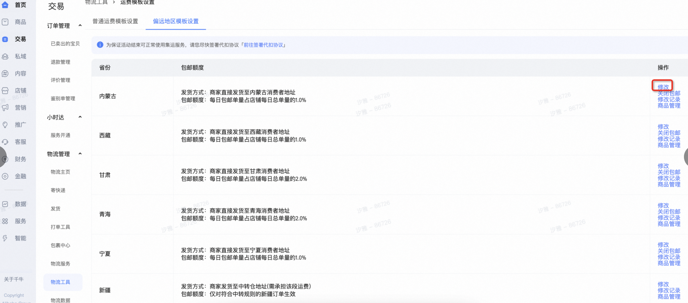Open the 内容 hashtag icon
The width and height of the screenshot is (688, 303).
click(5, 74)
